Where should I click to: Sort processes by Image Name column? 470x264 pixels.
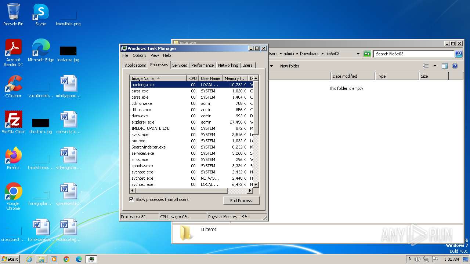(158, 78)
